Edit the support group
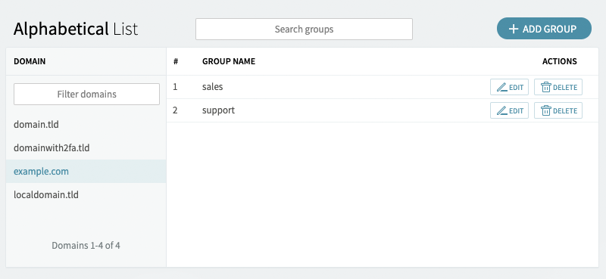Screen dimensions: 606x279 509,110
